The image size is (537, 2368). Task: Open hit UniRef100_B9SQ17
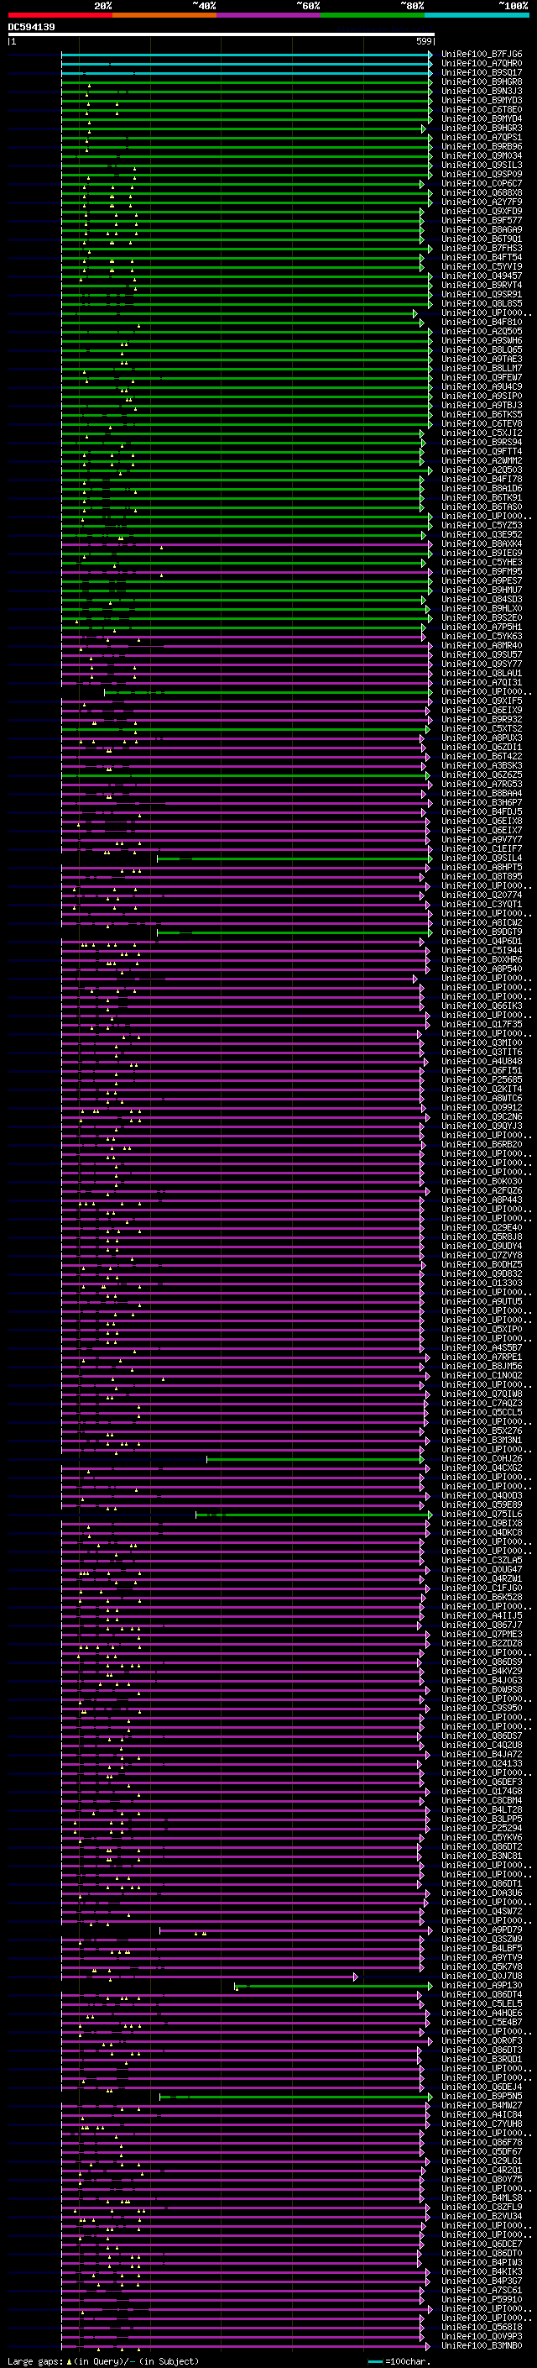[x=481, y=72]
